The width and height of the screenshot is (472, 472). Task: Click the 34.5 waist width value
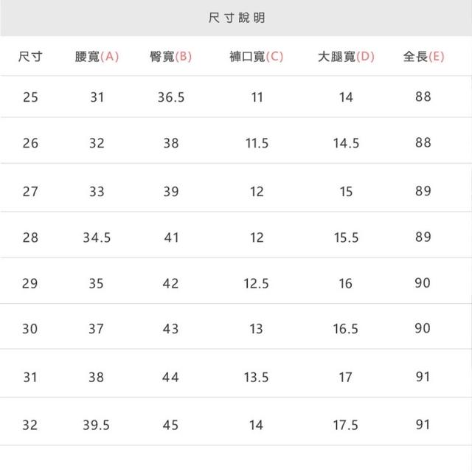97,238
